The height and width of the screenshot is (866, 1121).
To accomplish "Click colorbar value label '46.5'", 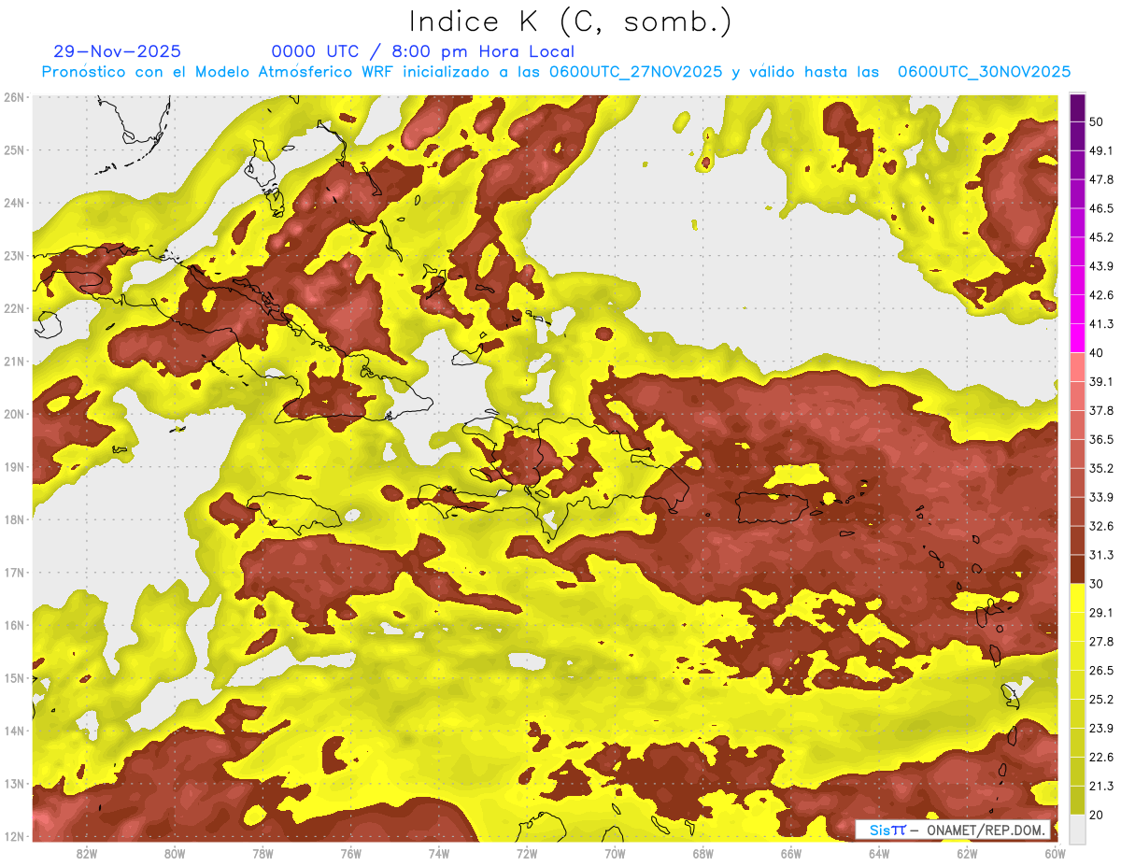I will point(1100,208).
